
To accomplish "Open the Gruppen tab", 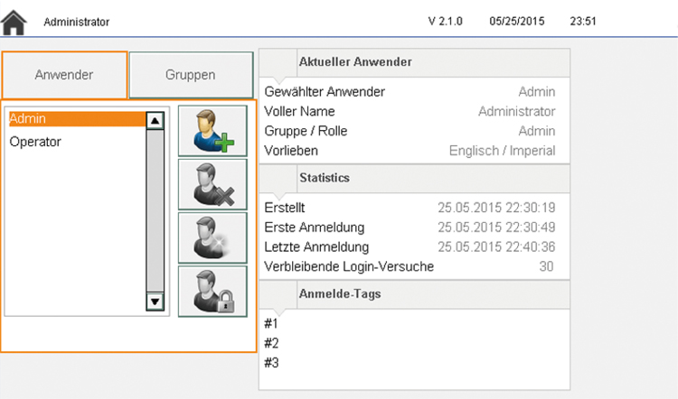I will pos(191,75).
